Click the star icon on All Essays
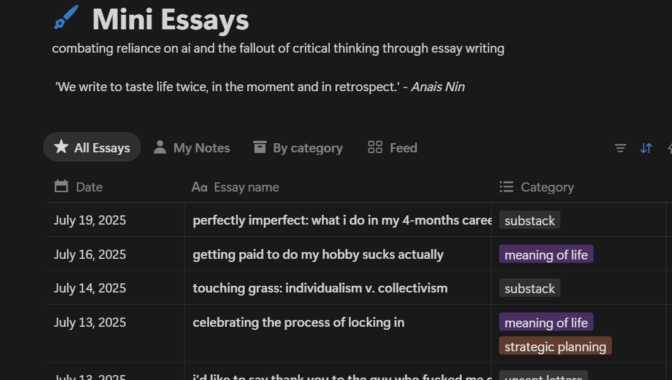The height and width of the screenshot is (380, 672). pos(61,146)
